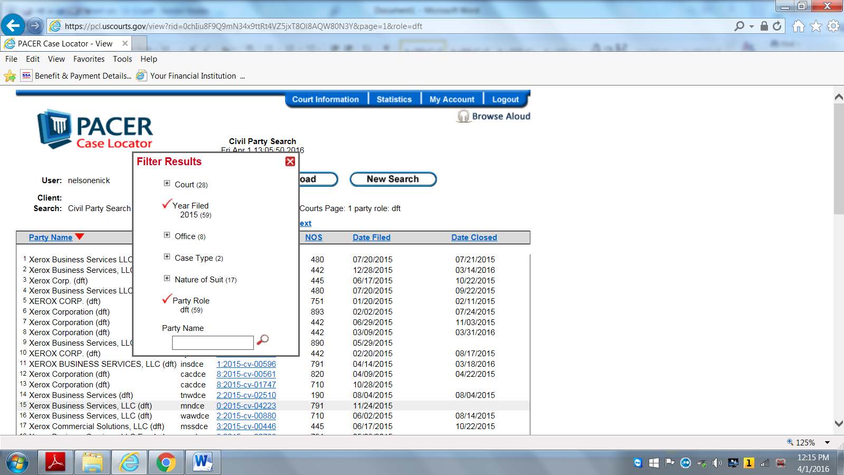This screenshot has height=475, width=844.
Task: Click the Browse Aloud headphone icon
Action: click(463, 116)
